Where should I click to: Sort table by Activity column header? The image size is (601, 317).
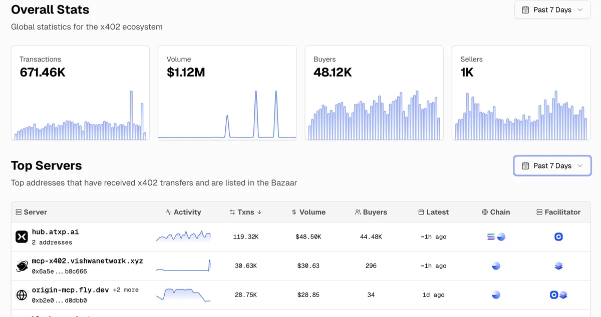[183, 212]
